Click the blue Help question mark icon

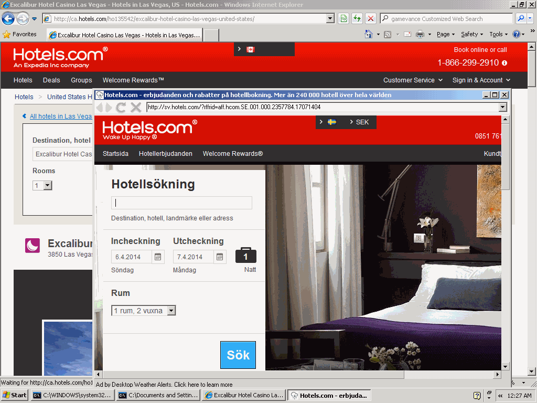pyautogui.click(x=517, y=34)
